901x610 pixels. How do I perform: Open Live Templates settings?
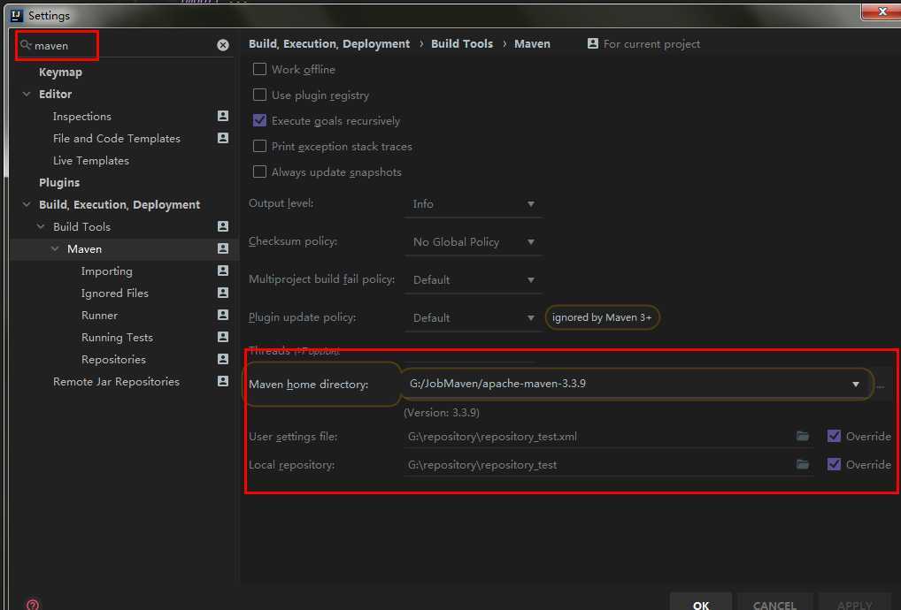(x=91, y=160)
